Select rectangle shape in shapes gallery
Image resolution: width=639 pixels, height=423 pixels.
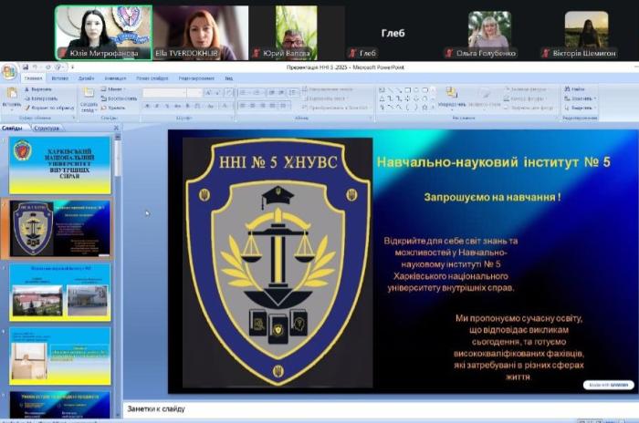(407, 90)
